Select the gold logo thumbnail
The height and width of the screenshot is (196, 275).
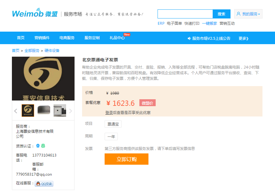(28, 111)
